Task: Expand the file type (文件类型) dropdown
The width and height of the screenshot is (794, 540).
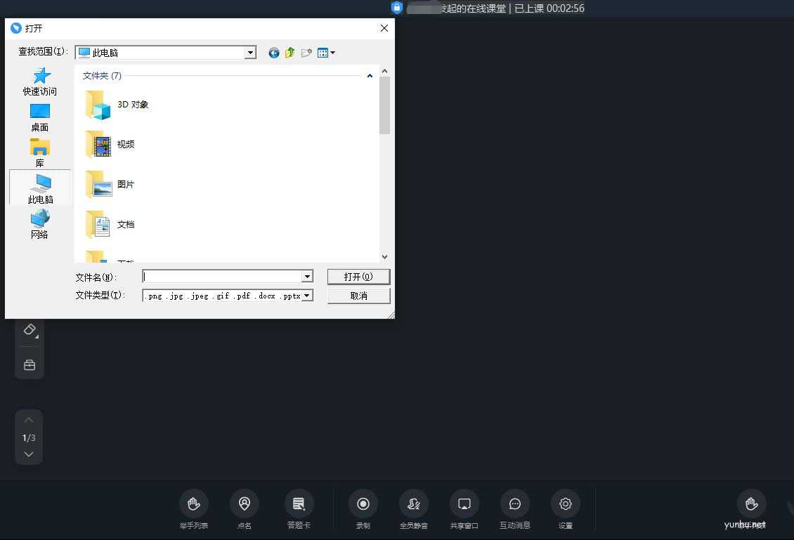Action: tap(307, 296)
